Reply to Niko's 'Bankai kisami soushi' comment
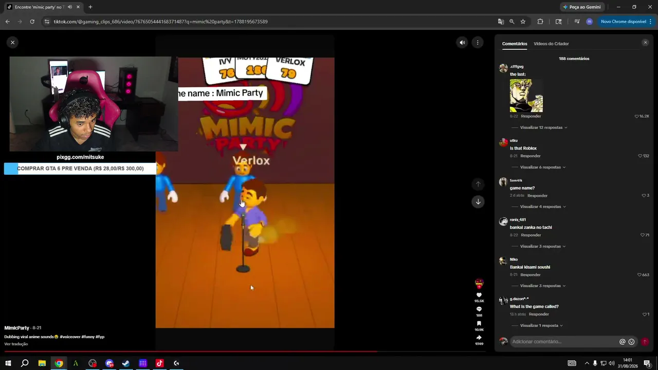Viewport: 658px width, 370px height. (531, 274)
